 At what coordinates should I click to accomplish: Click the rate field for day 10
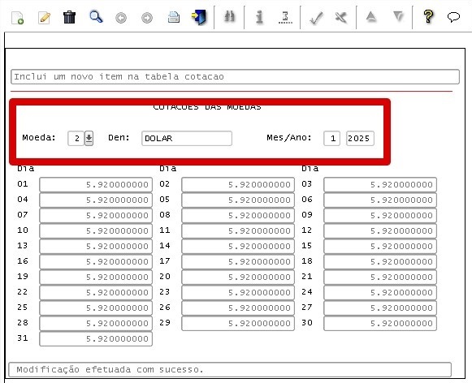point(96,231)
